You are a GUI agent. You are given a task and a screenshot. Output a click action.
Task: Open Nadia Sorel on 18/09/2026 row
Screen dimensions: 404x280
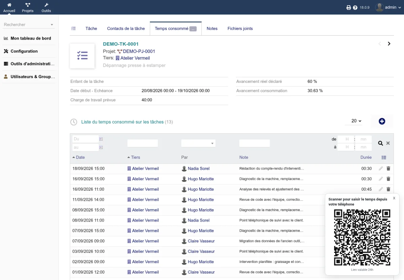pos(199,169)
